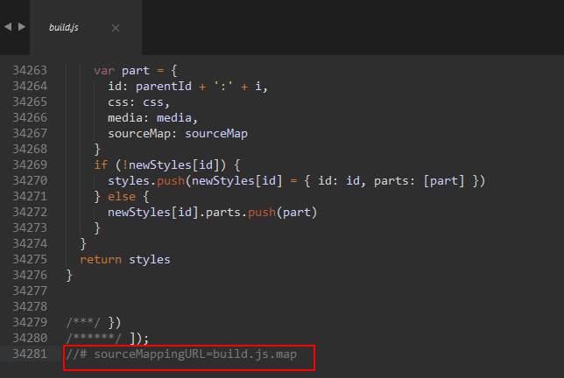Click the 'else' keyword
Viewport: 564px width, 378px height.
tap(122, 197)
